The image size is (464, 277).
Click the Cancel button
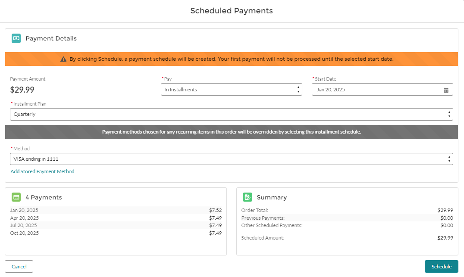19,266
